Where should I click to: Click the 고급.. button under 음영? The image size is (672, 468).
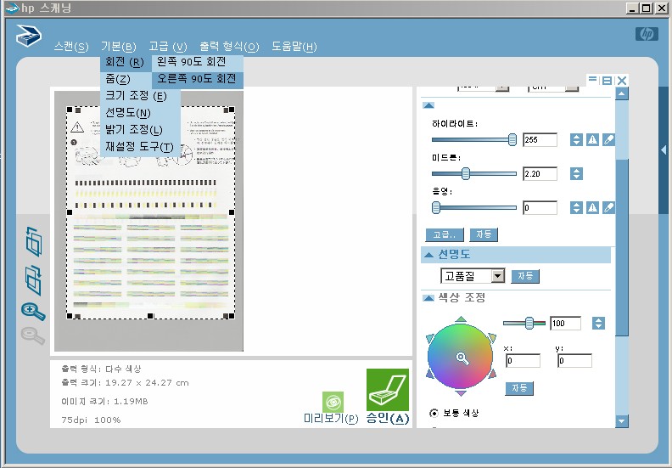coord(445,234)
